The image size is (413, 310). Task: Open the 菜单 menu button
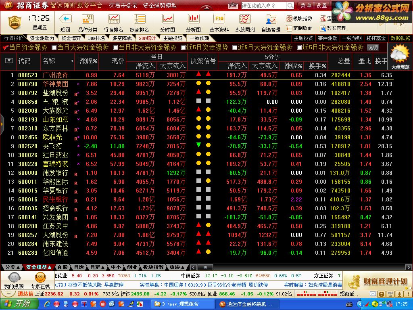point(306,6)
